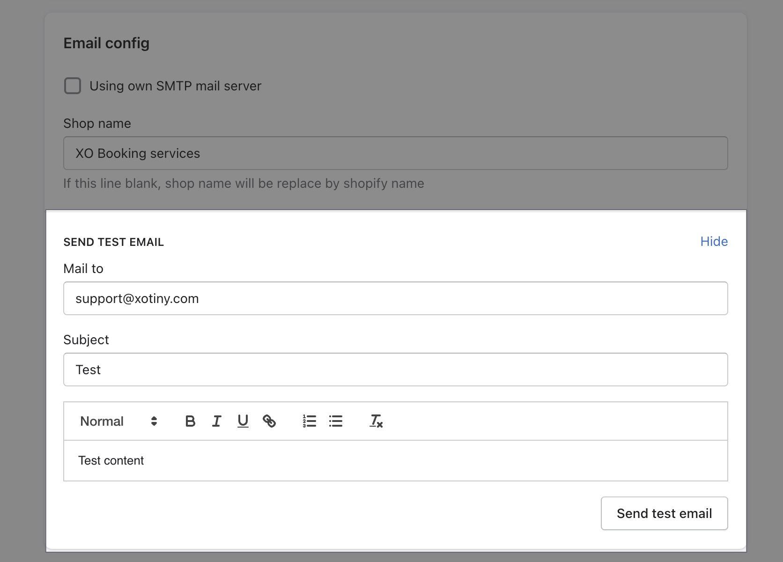Viewport: 783px width, 562px height.
Task: Open the Normal paragraph style dropdown
Action: (102, 421)
